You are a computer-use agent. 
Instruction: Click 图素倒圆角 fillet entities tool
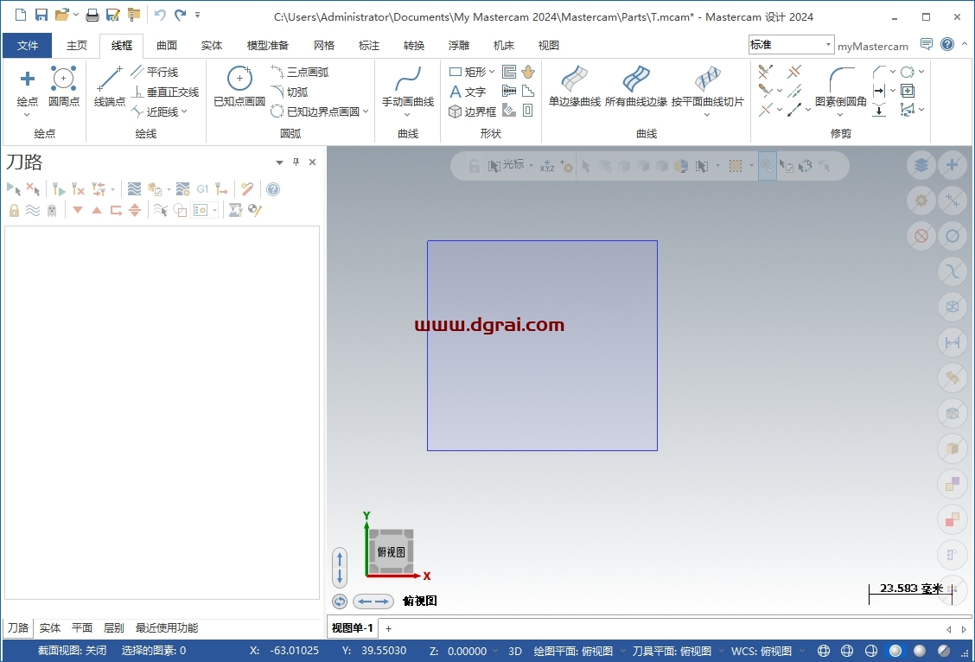click(x=841, y=86)
